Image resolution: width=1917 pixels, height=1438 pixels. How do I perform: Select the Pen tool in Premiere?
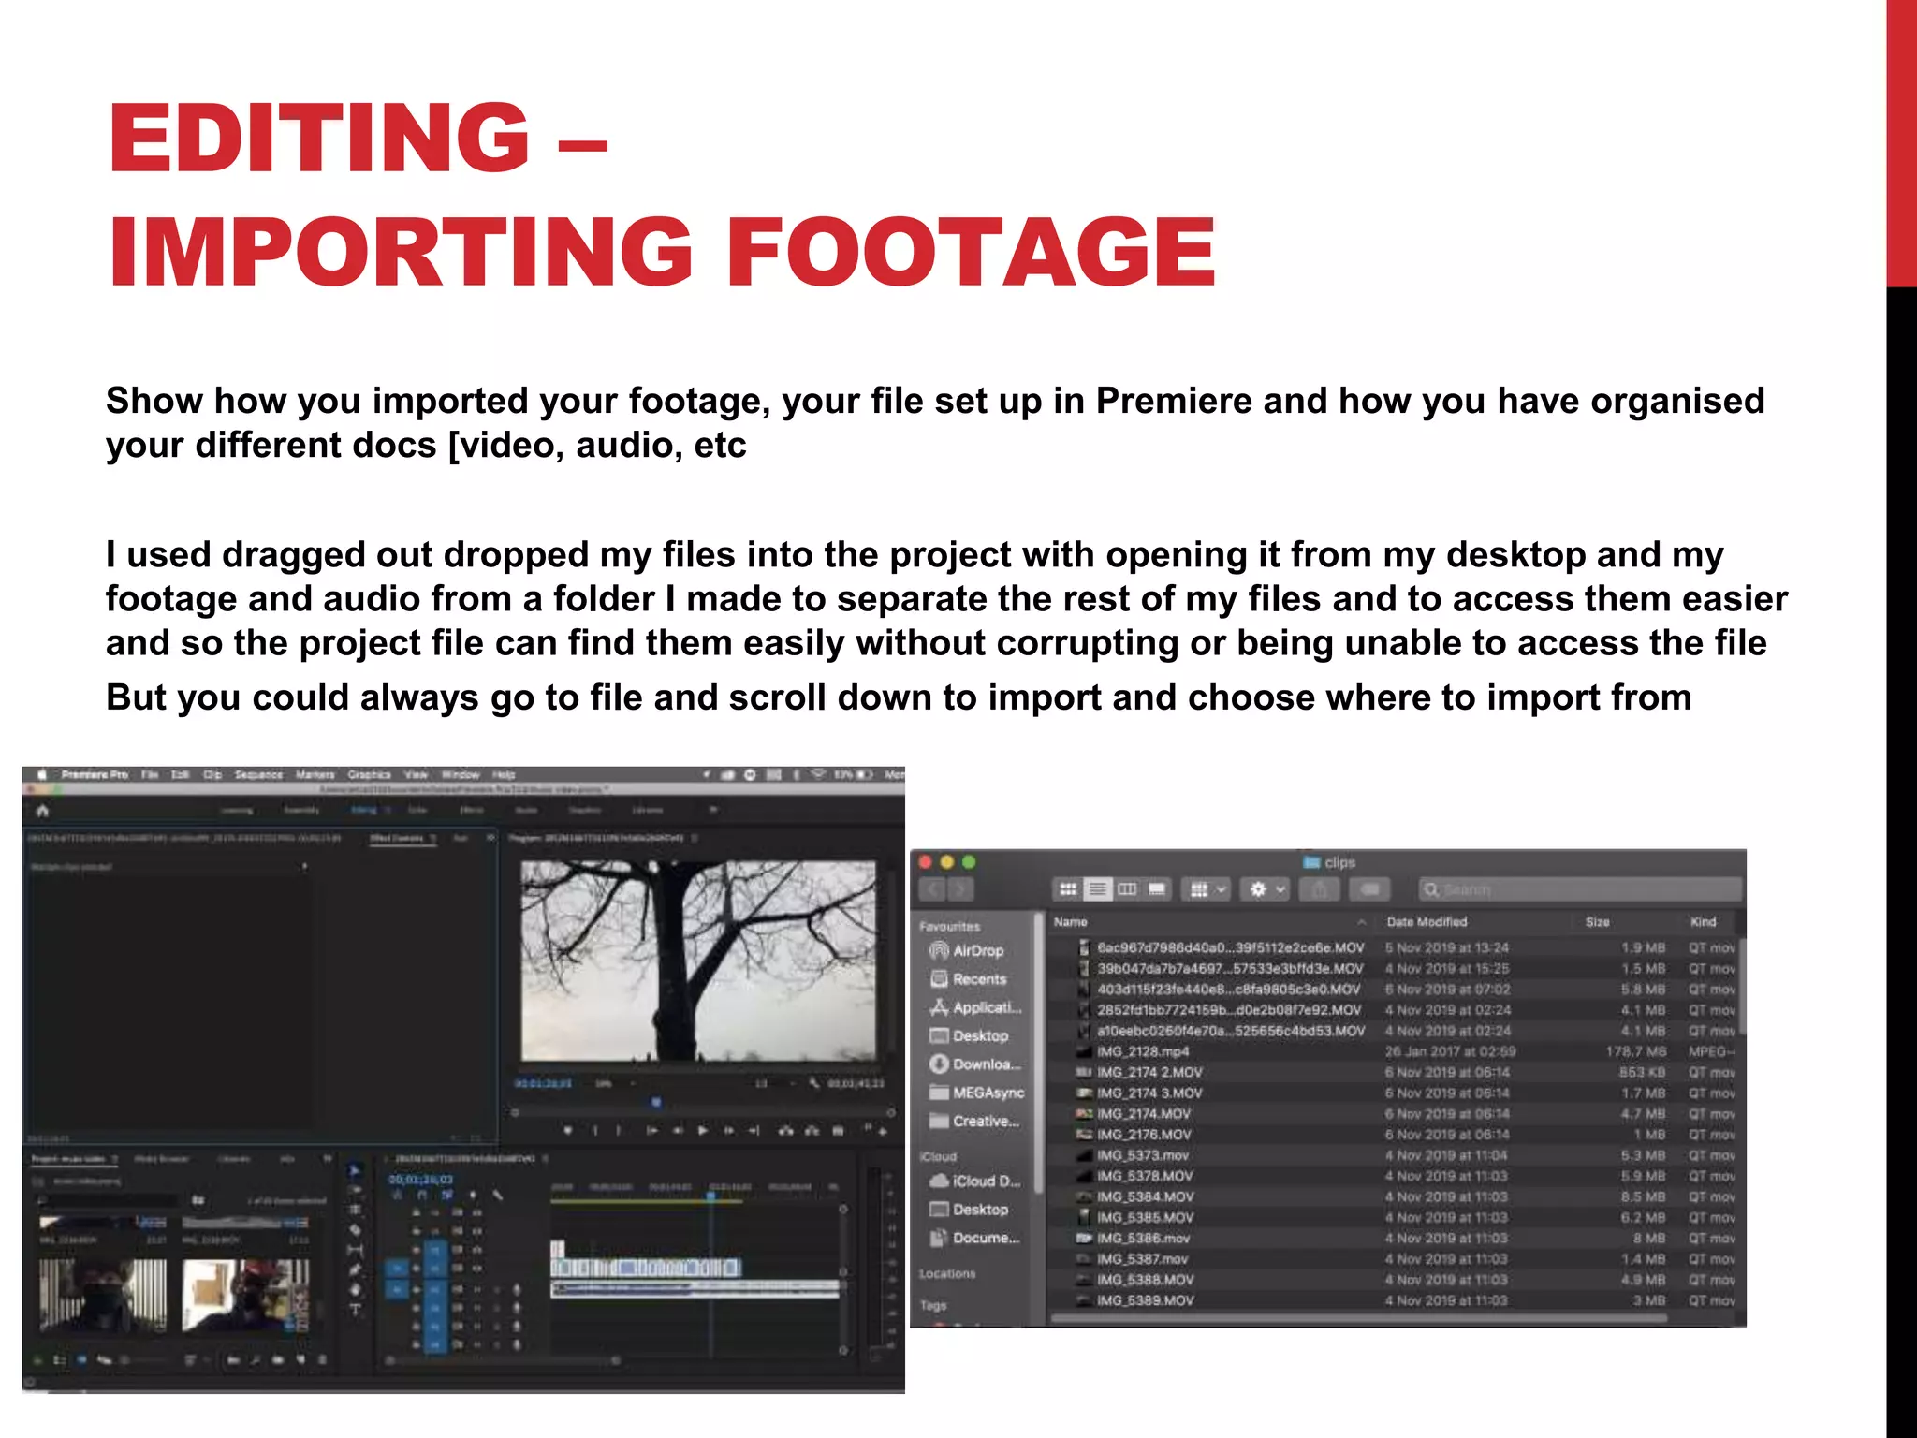355,1269
